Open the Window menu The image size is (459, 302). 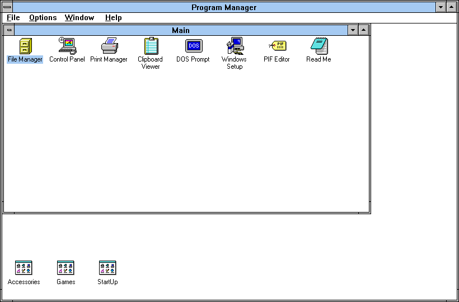[x=79, y=17]
